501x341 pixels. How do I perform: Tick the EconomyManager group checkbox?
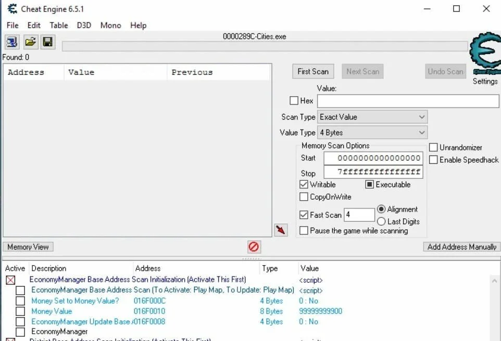pos(20,332)
